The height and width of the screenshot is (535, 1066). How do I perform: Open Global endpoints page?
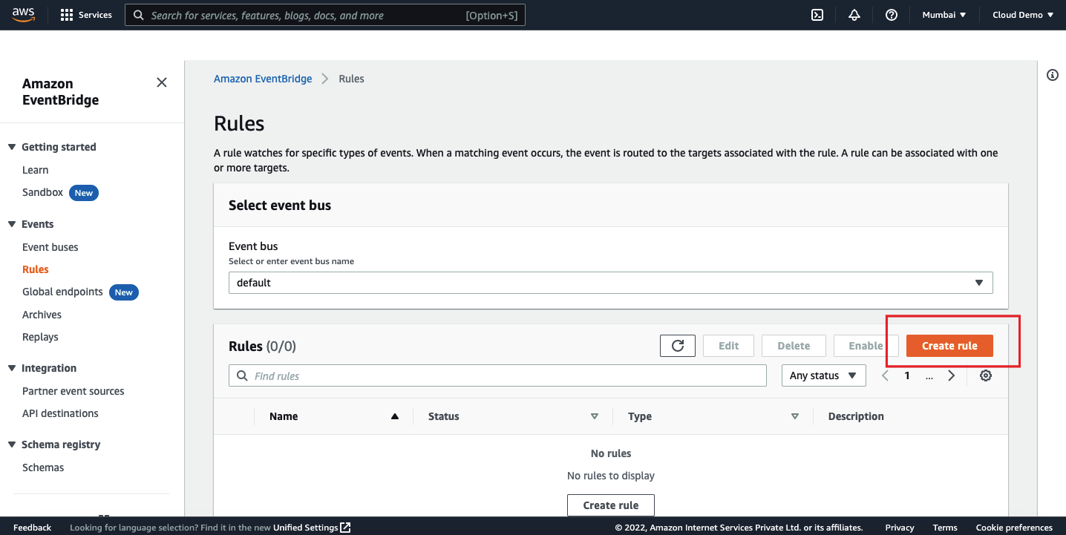tap(62, 292)
